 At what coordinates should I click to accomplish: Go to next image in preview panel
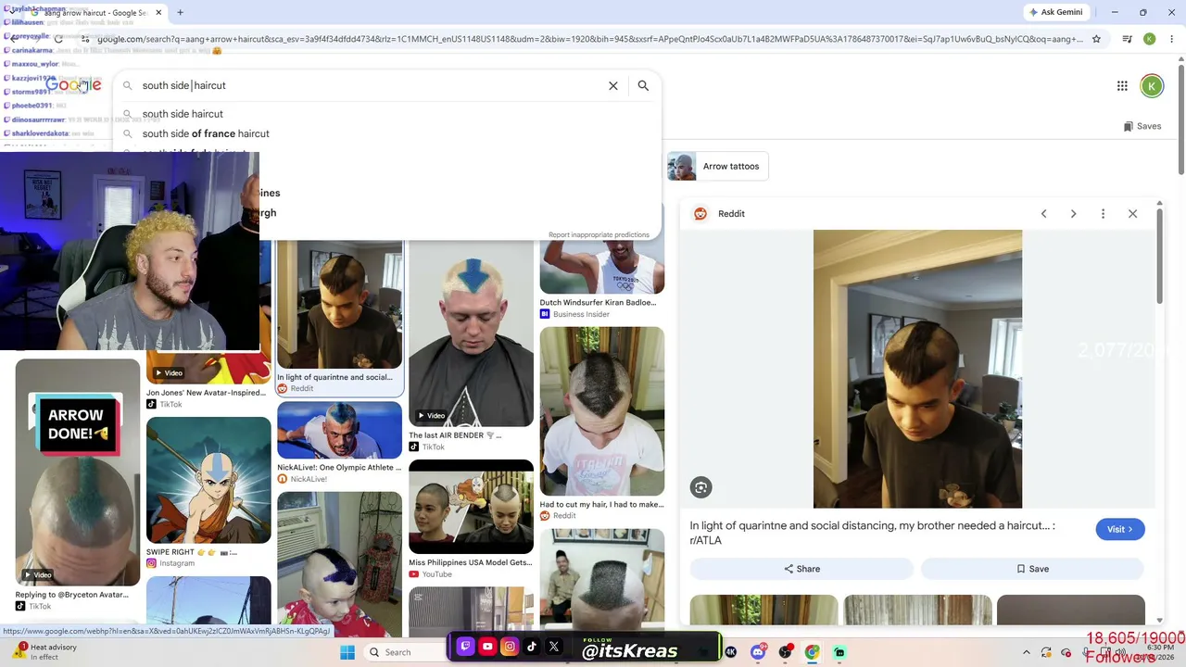[x=1073, y=214]
